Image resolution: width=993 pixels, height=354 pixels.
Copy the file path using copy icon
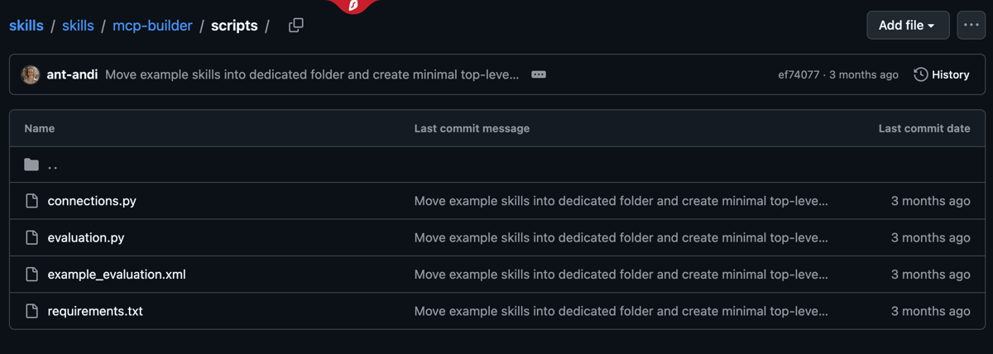[x=295, y=26]
